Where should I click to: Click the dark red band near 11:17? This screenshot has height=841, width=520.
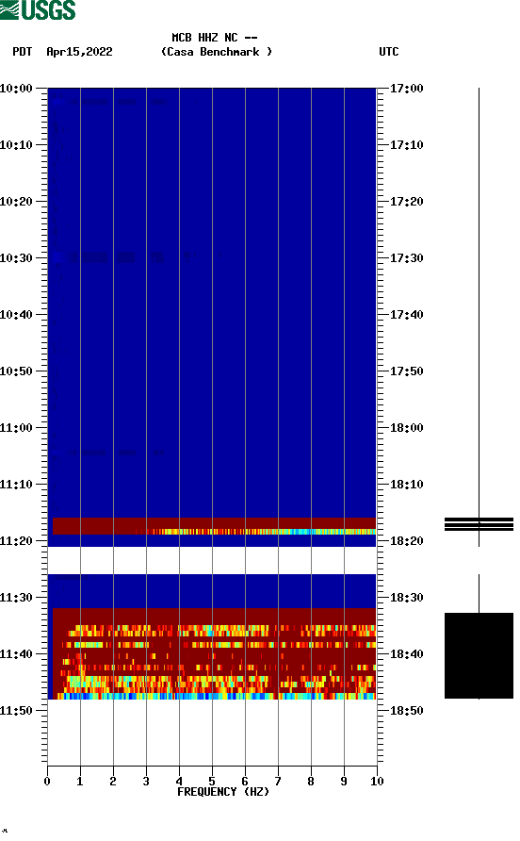click(214, 526)
